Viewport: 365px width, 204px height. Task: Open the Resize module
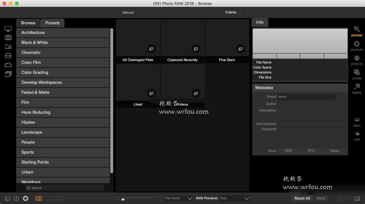tap(357, 89)
